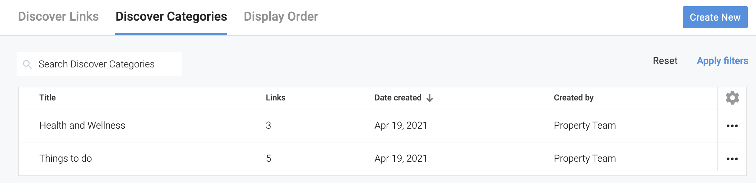The image size is (756, 183).
Task: Open table column settings gear
Action: click(732, 98)
